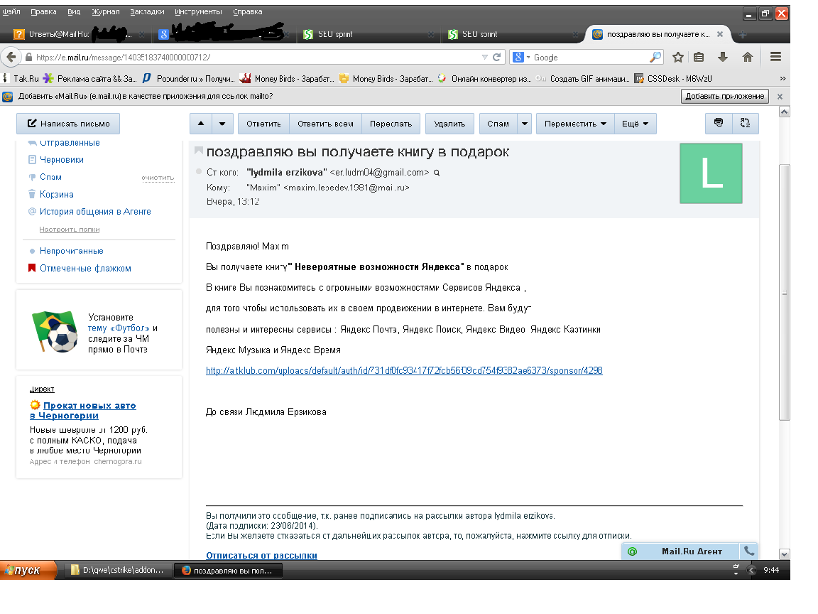Click the green L sender avatar

[711, 173]
